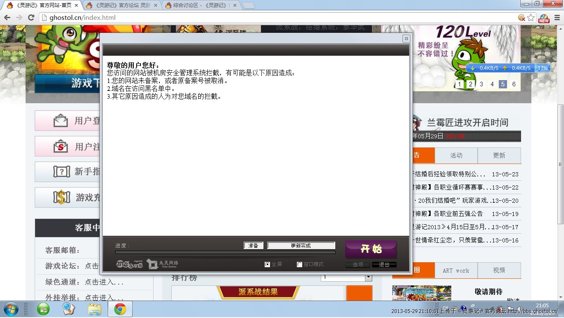Open the file explorer taskbar icon
Viewport: 564px width, 318px height.
click(95, 309)
